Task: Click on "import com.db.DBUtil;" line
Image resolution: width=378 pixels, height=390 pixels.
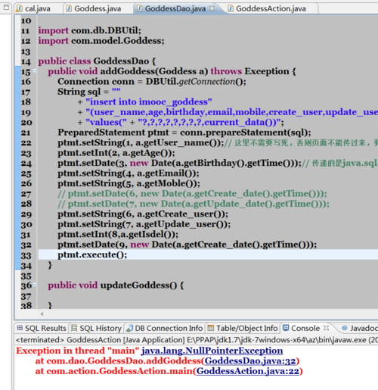Action: (89, 30)
